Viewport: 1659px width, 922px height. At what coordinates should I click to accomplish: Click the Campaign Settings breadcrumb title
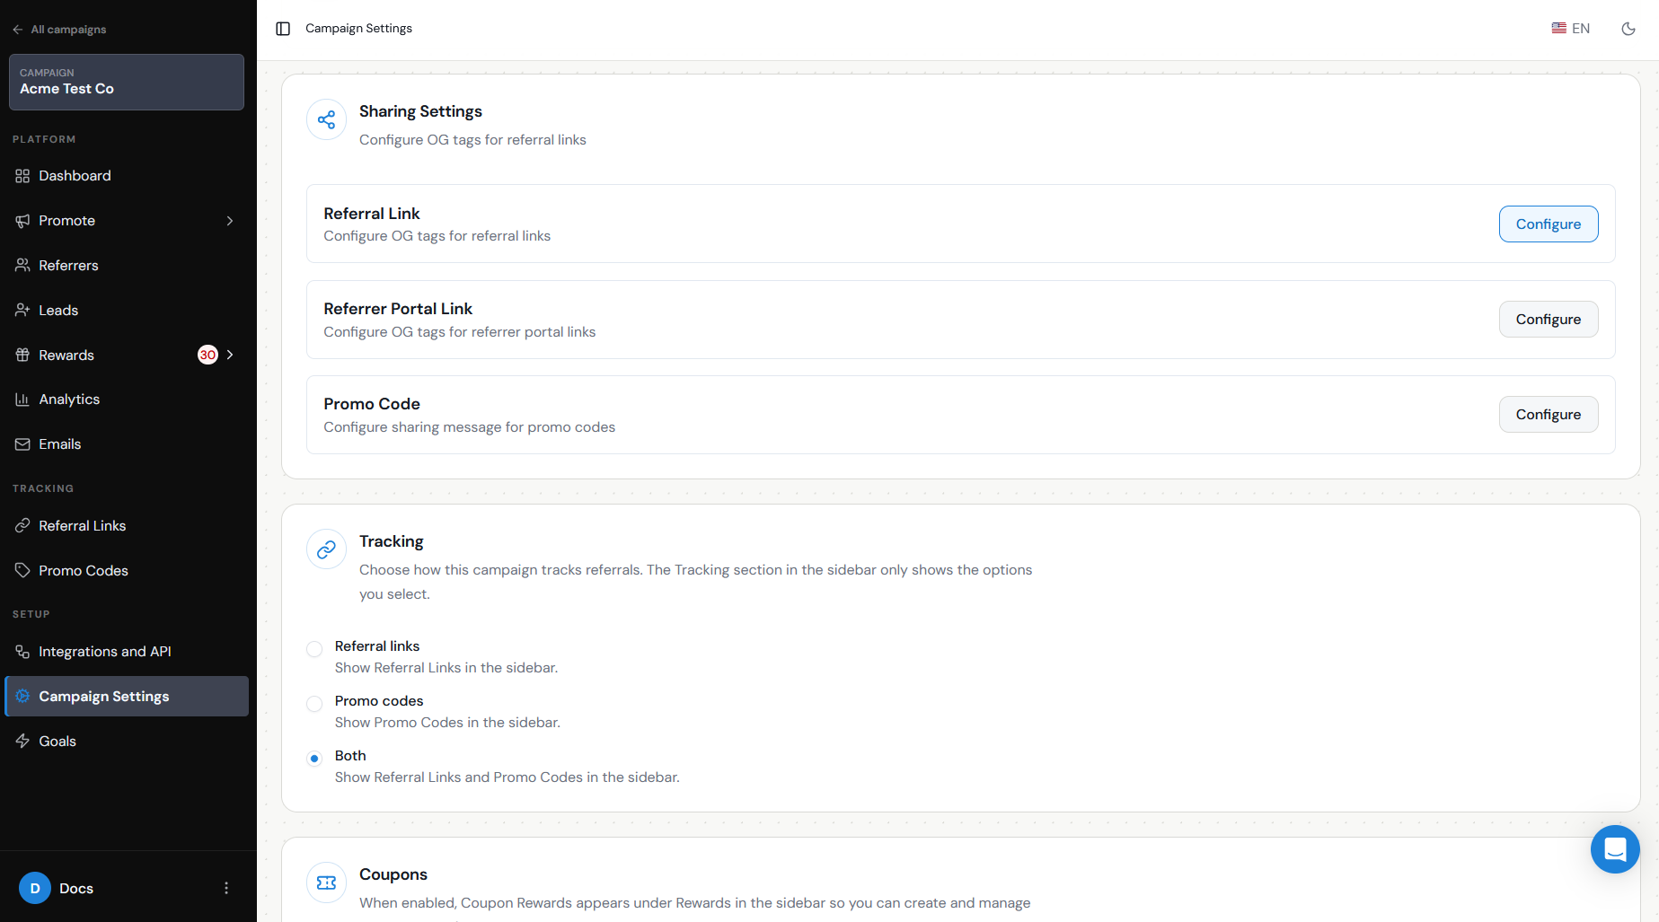(x=358, y=29)
